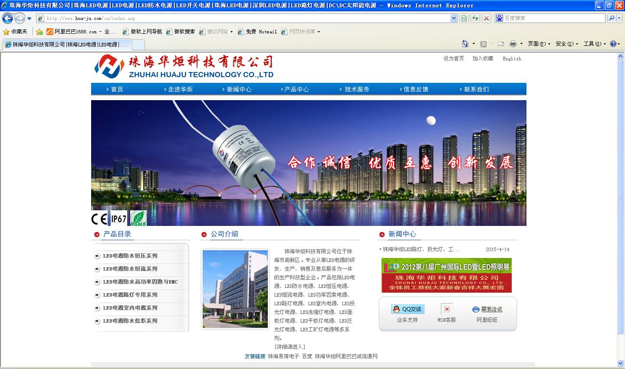Open a new blank tab
This screenshot has width=625, height=369.
pos(138,44)
